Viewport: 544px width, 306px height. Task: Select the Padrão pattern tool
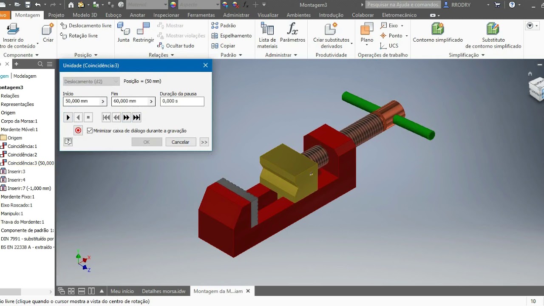[224, 25]
